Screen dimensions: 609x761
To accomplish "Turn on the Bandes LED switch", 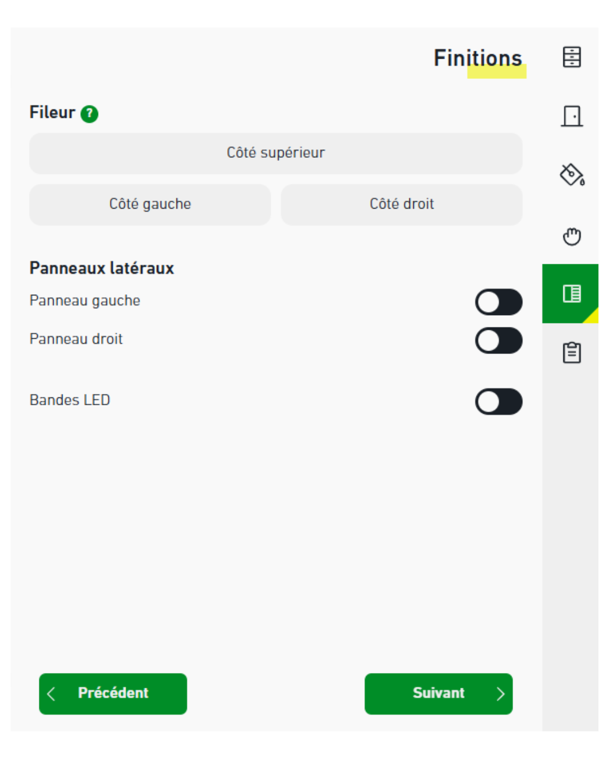I will point(498,401).
